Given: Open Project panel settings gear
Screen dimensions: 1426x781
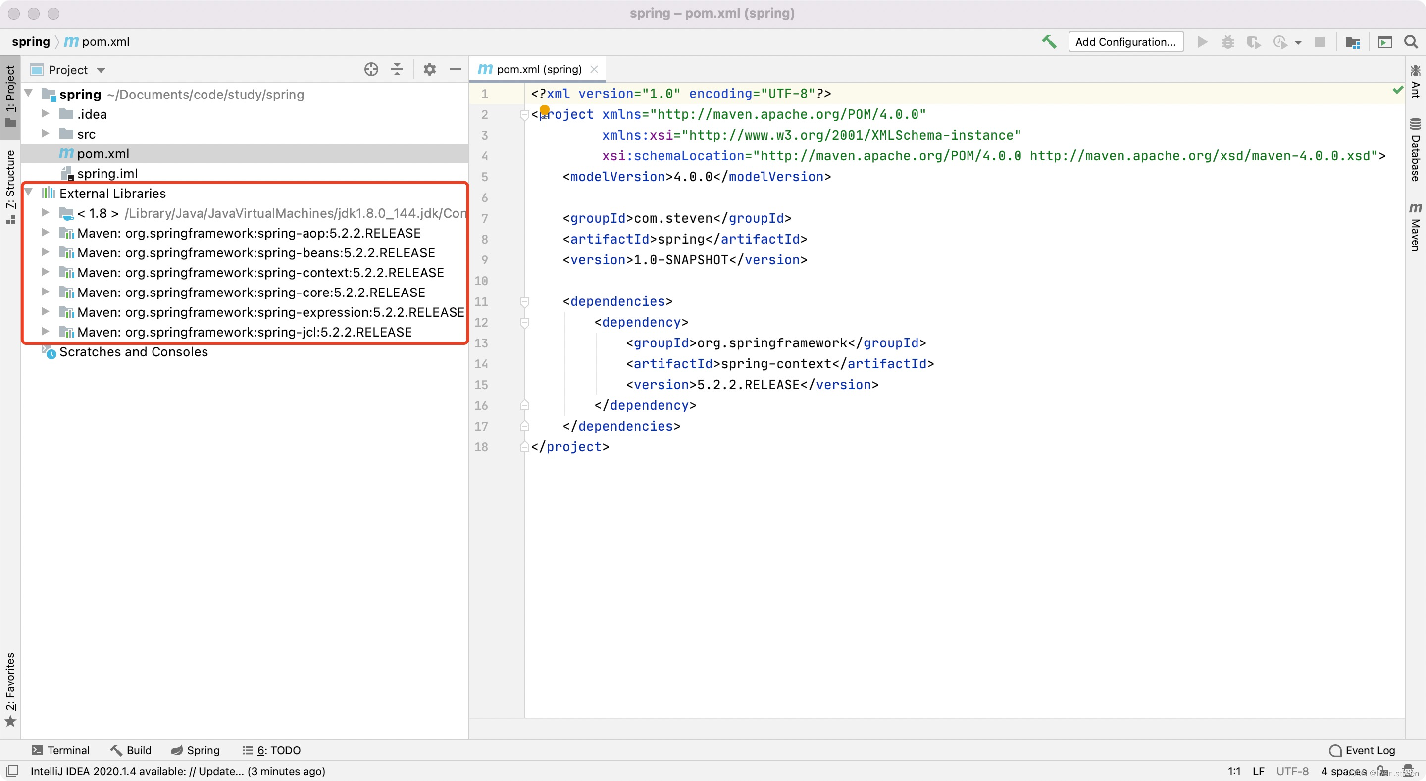Looking at the screenshot, I should tap(429, 69).
